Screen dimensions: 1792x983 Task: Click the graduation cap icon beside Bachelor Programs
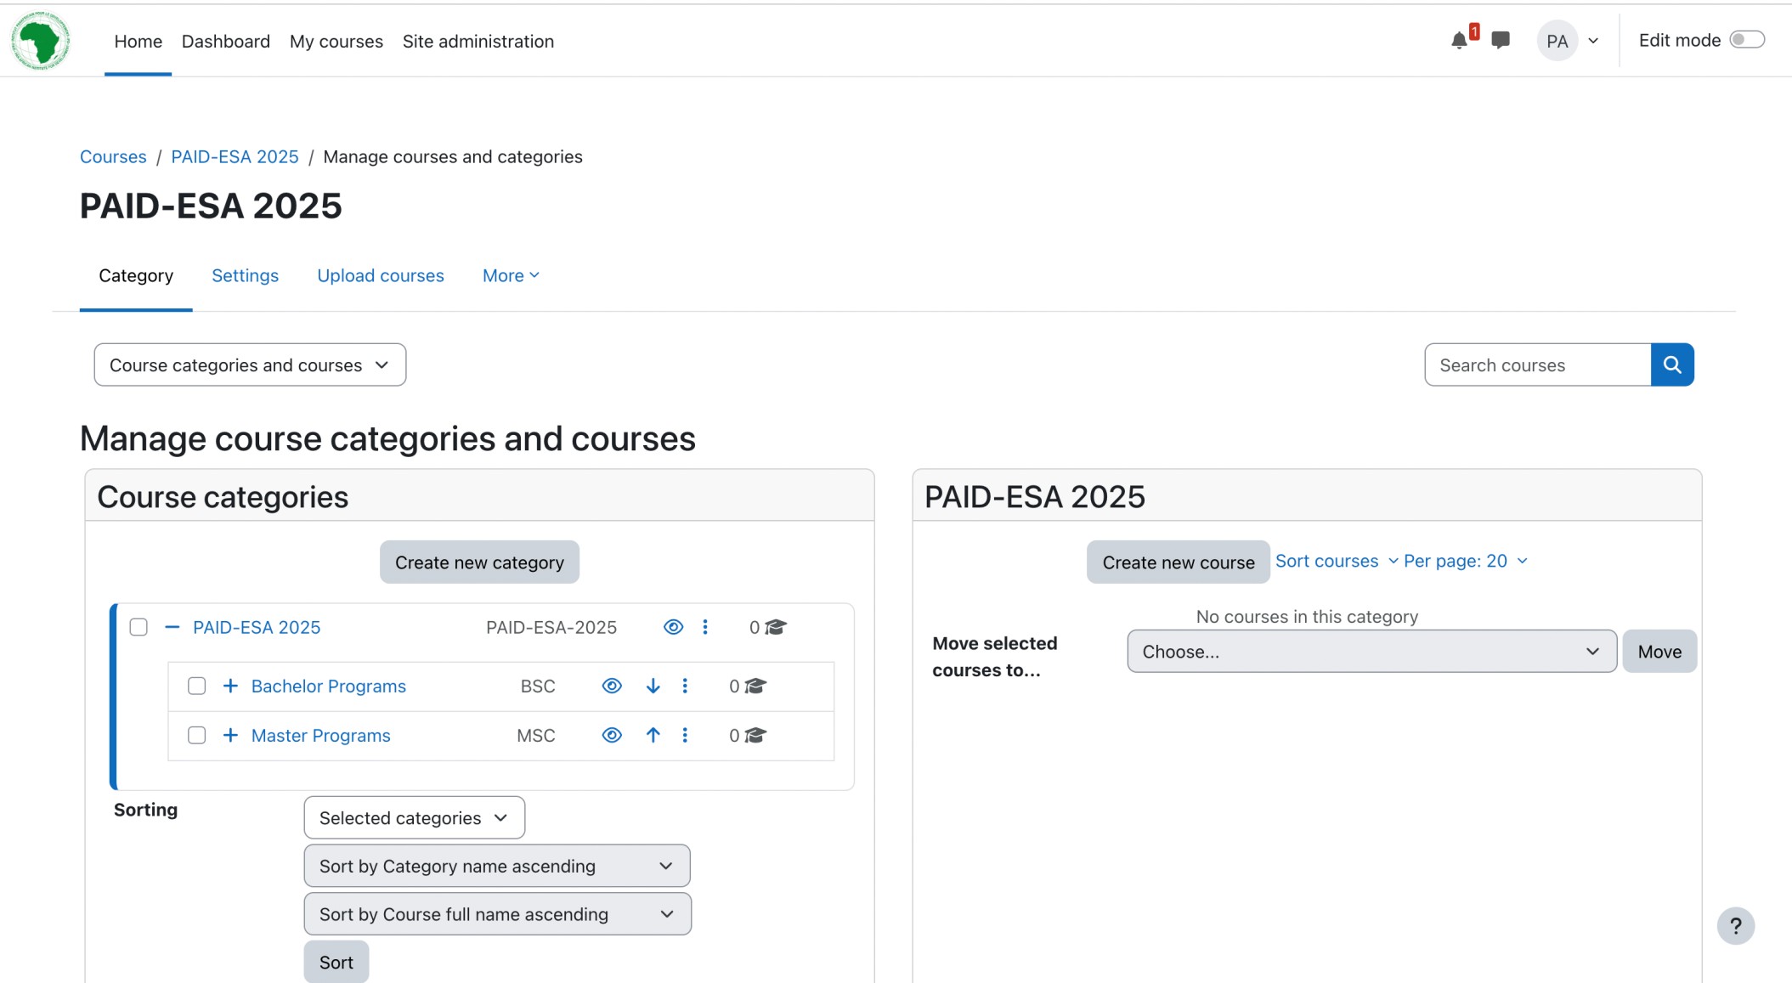click(758, 686)
